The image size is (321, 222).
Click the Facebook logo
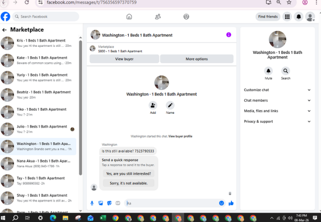[5, 16]
